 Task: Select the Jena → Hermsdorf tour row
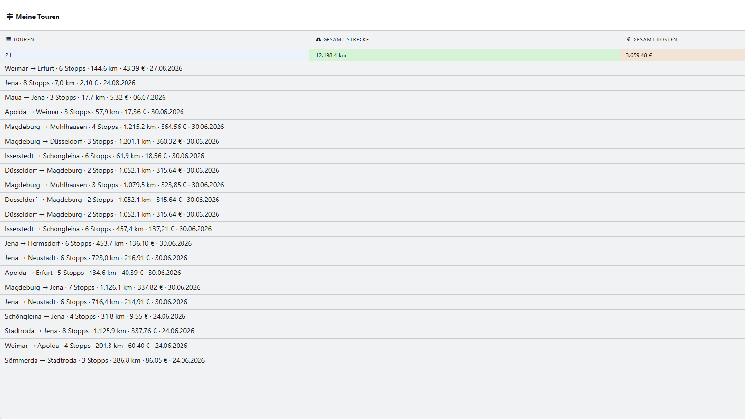[x=372, y=244]
